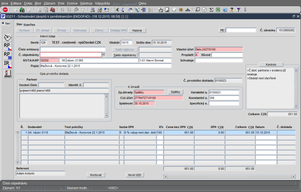Click the scissors cut icon in toolbar
This screenshot has height=192, width=301.
(116, 9)
